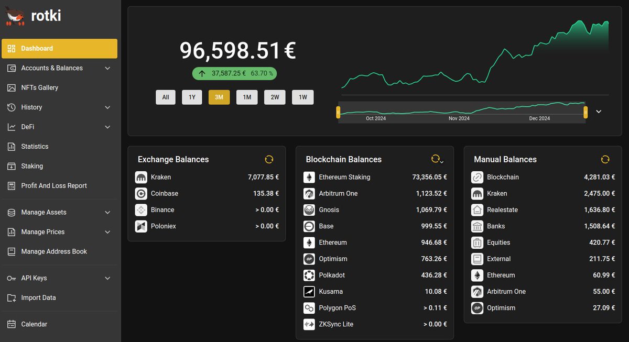Click the Gnosis chain icon
The height and width of the screenshot is (342, 629).
pyautogui.click(x=309, y=210)
